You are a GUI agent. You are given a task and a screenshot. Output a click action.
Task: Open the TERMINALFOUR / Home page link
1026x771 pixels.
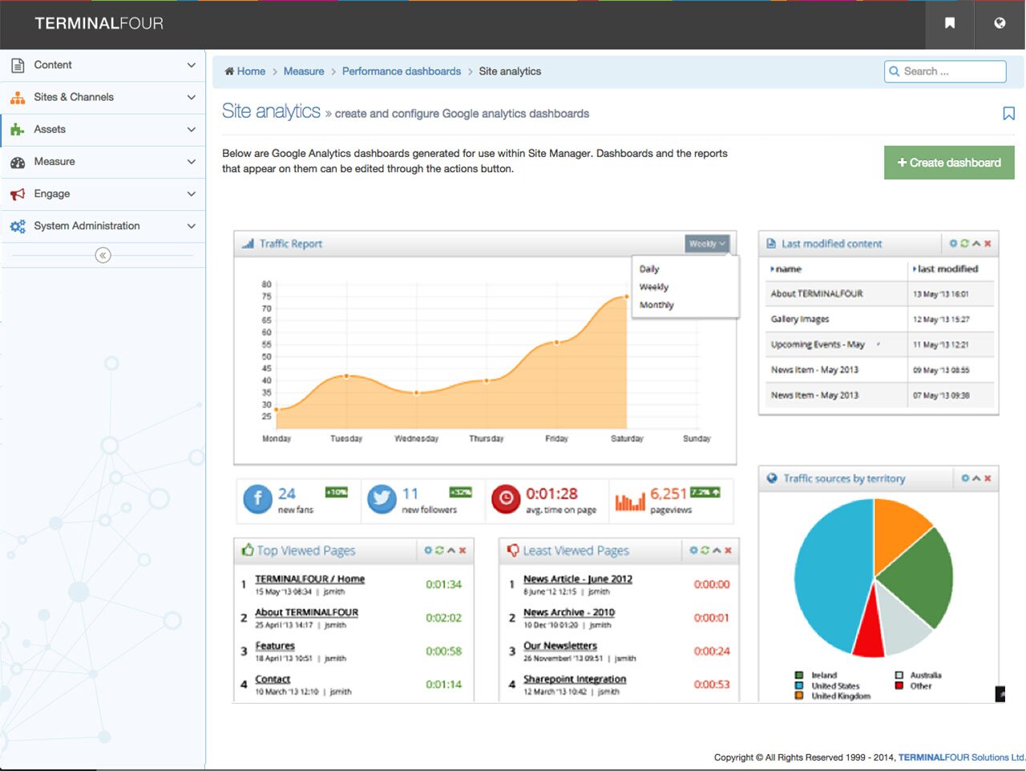click(x=309, y=579)
